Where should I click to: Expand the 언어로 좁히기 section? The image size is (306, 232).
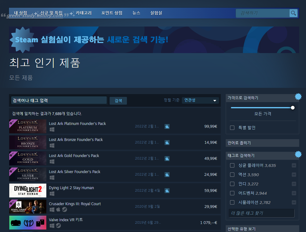coord(262,143)
